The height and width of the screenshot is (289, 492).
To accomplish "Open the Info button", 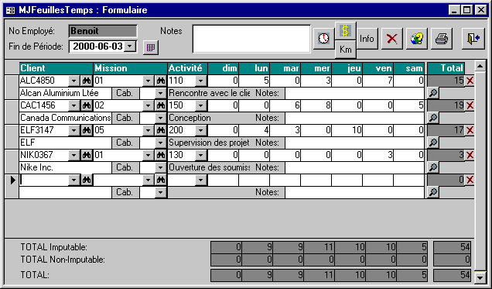I will (x=367, y=39).
